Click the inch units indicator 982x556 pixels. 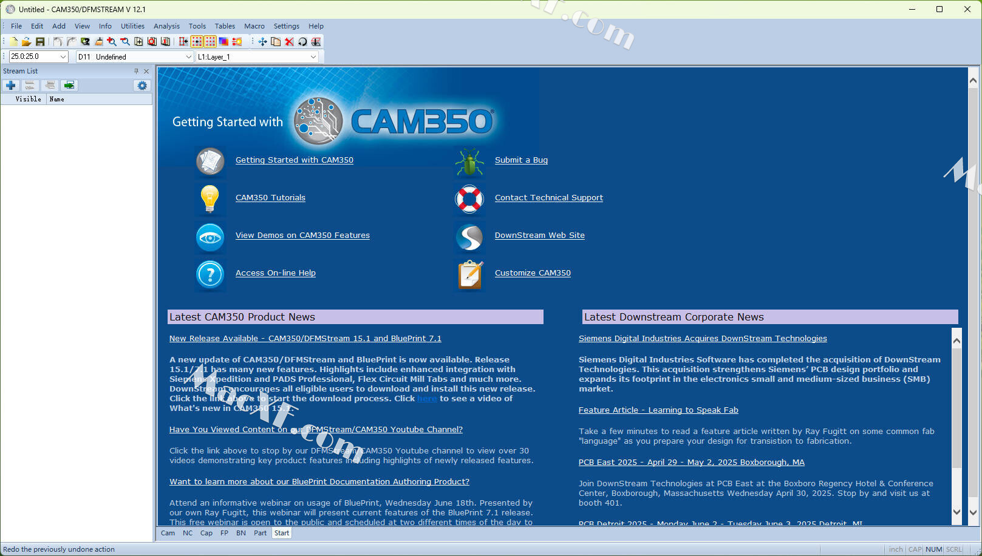[896, 549]
